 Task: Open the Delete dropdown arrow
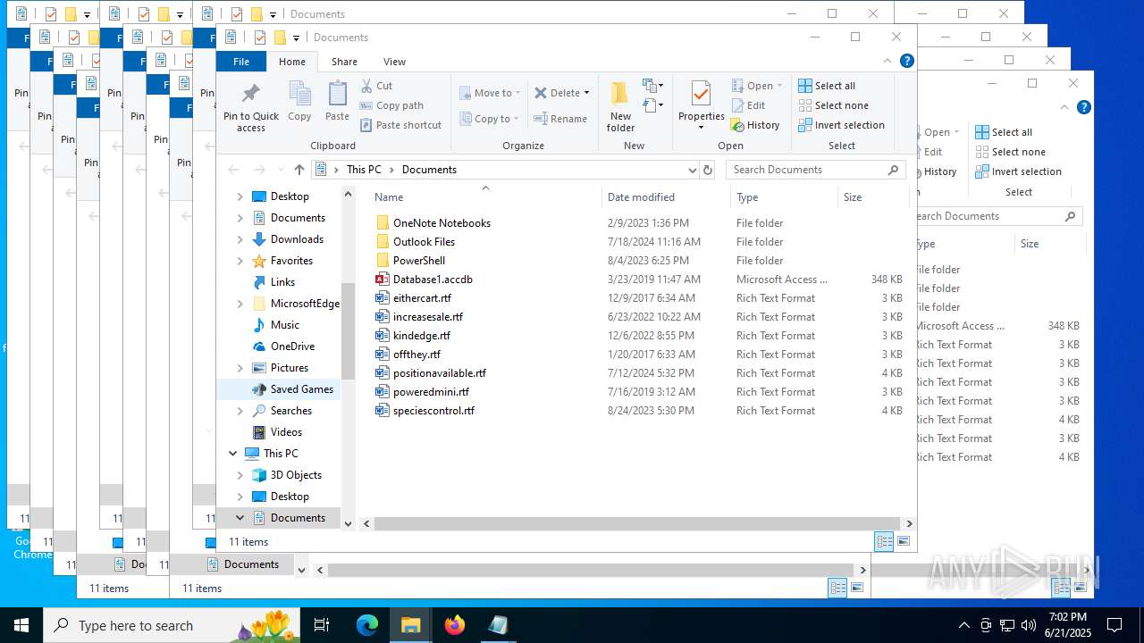[586, 93]
